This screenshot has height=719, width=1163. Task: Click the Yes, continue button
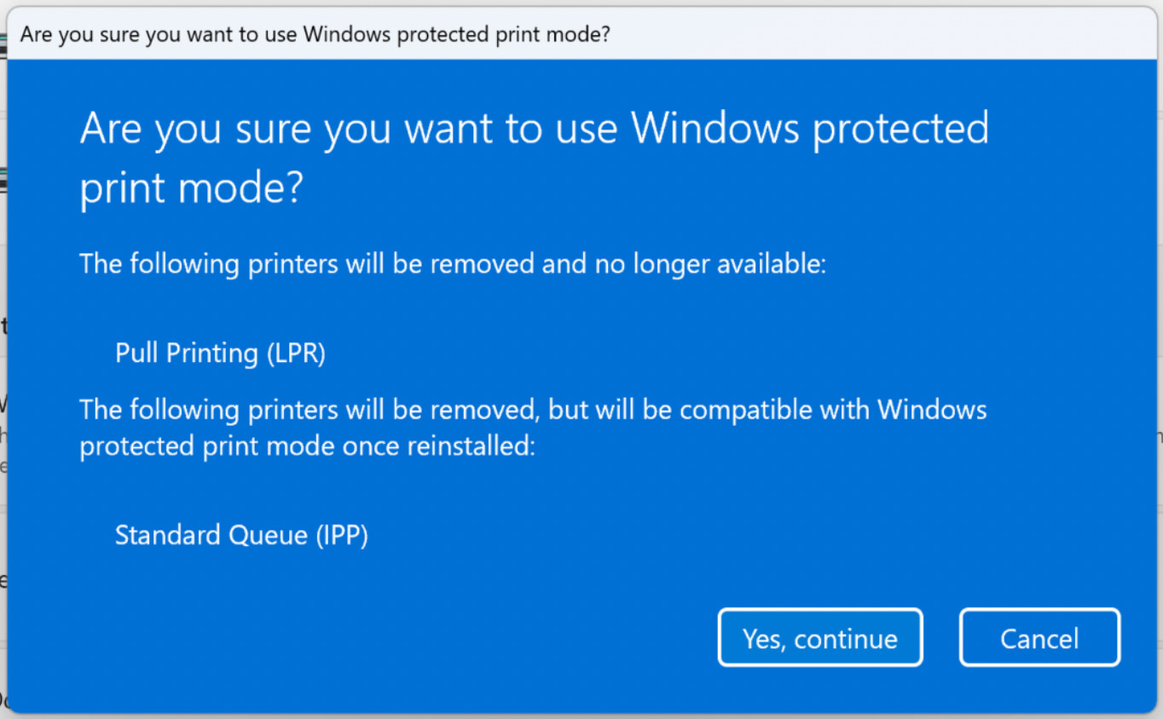pyautogui.click(x=819, y=637)
